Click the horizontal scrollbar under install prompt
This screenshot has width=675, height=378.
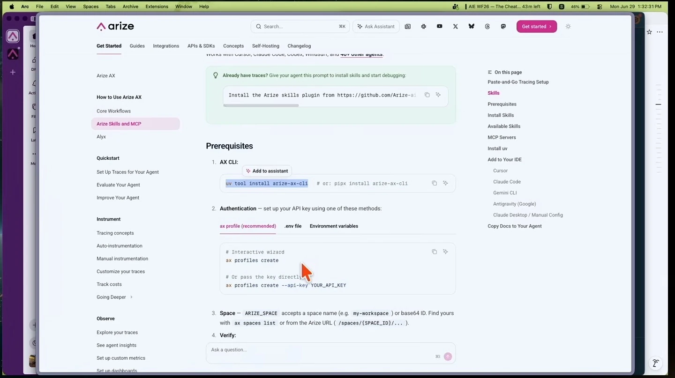[261, 105]
